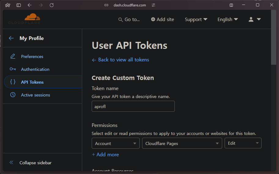Click the API Tokens braces icon

[13, 82]
